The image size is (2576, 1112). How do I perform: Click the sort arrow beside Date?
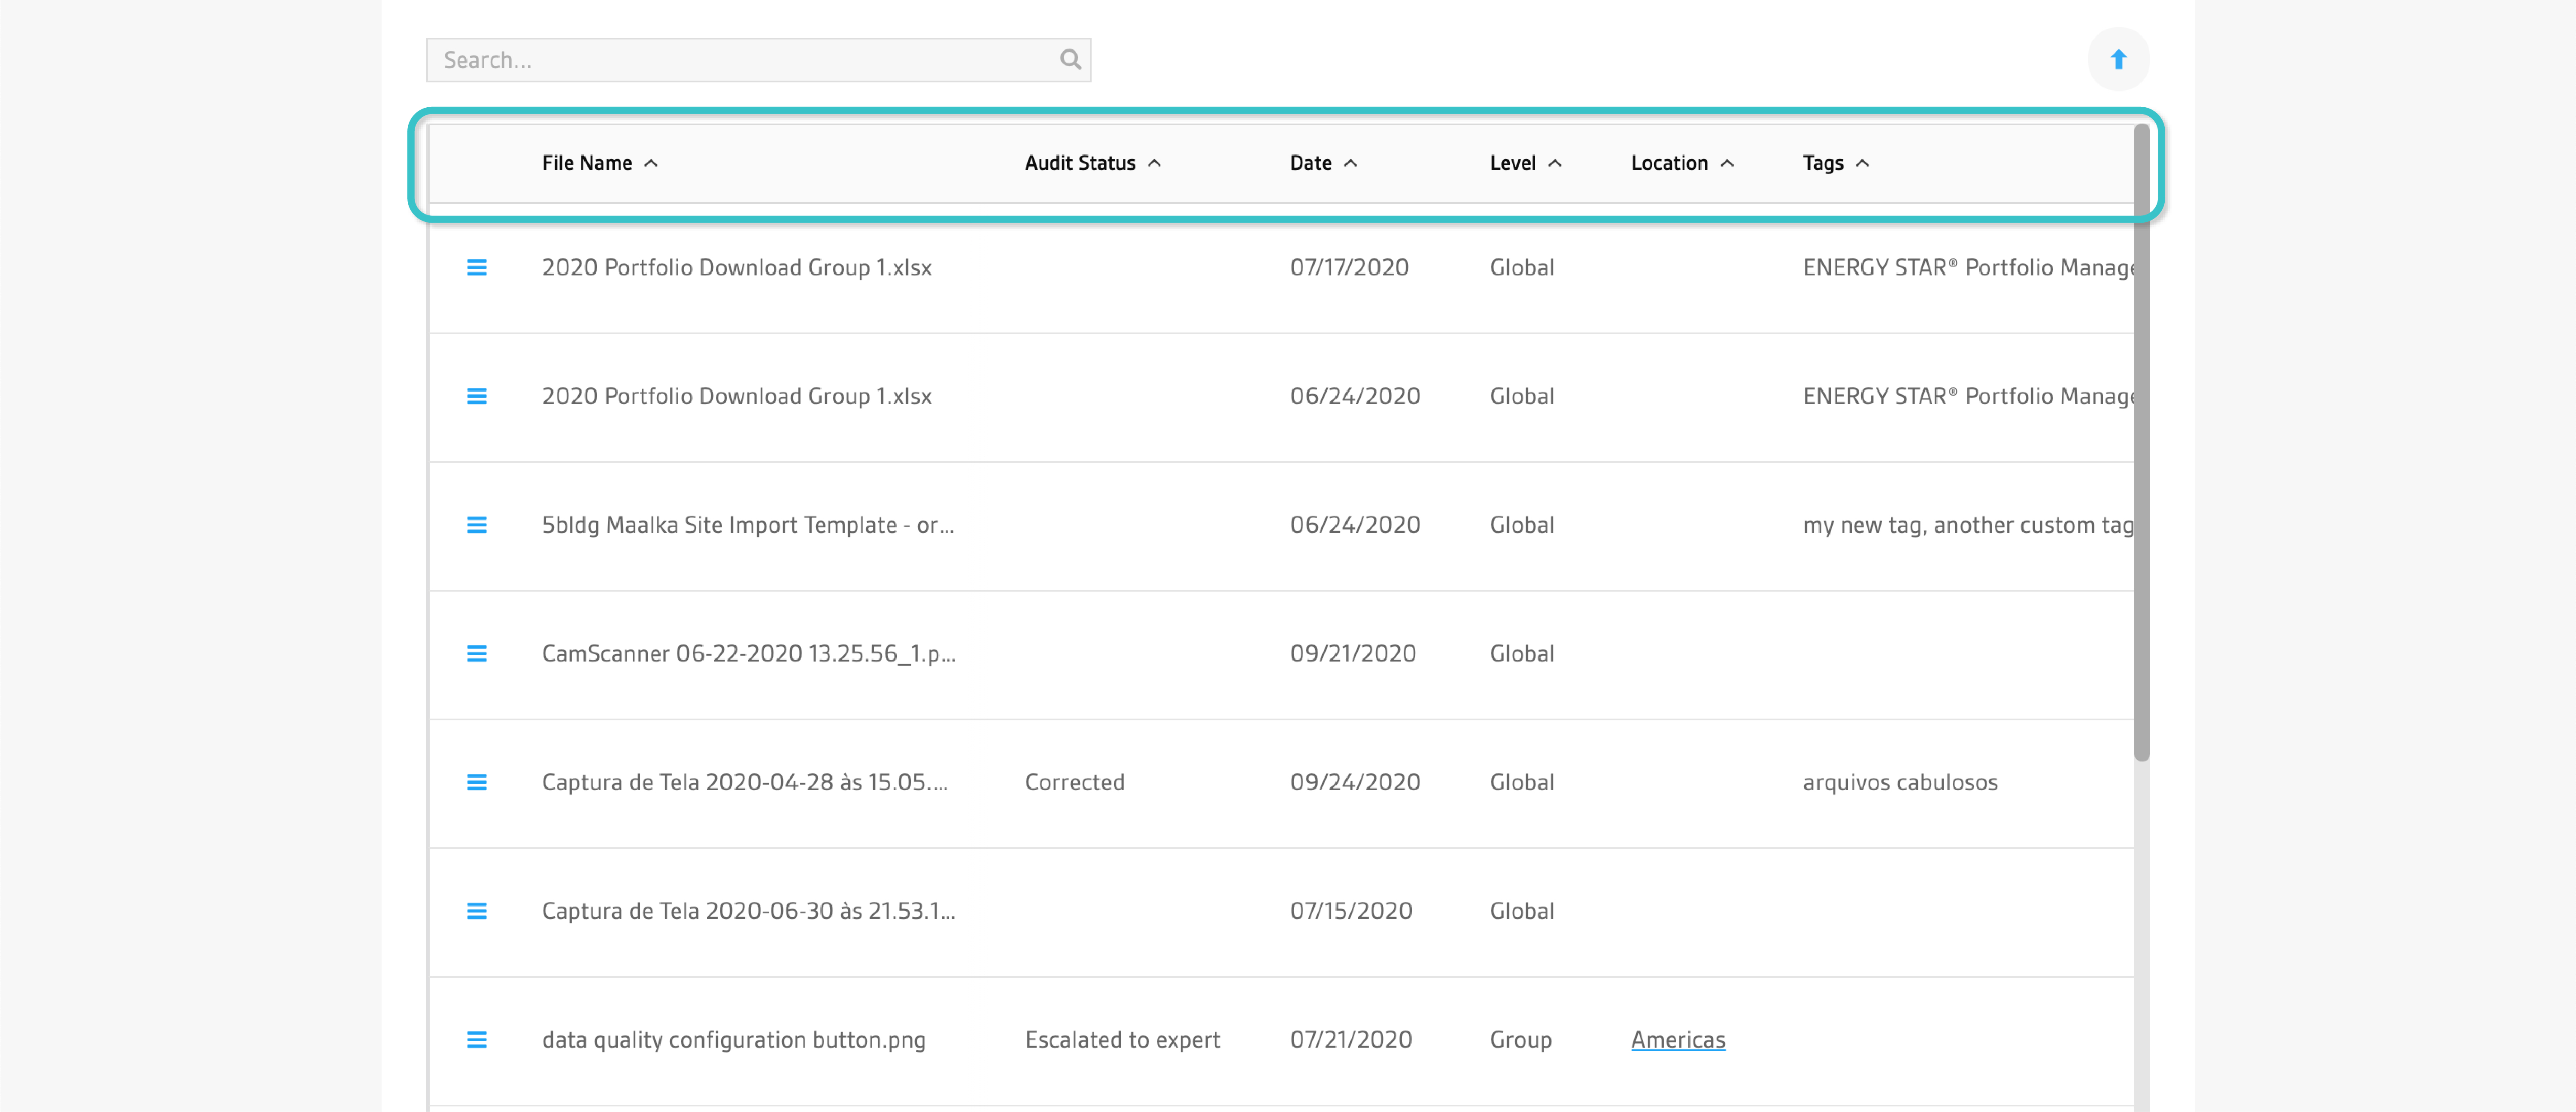click(1351, 164)
